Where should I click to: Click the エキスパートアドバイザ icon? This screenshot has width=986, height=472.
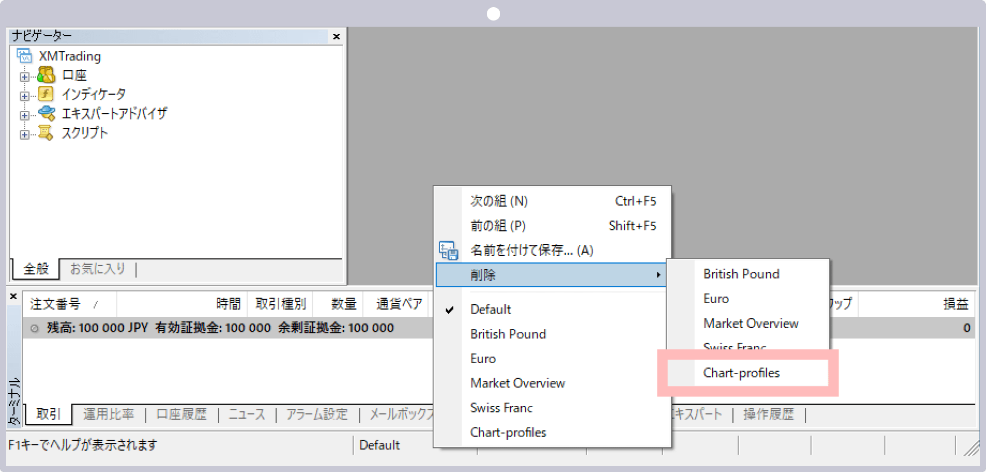[46, 113]
